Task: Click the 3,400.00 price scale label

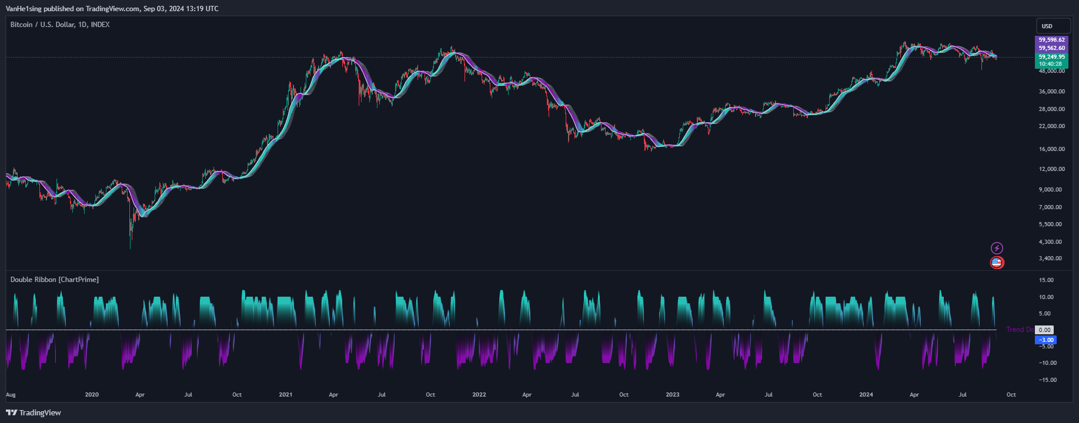Action: click(x=1050, y=258)
